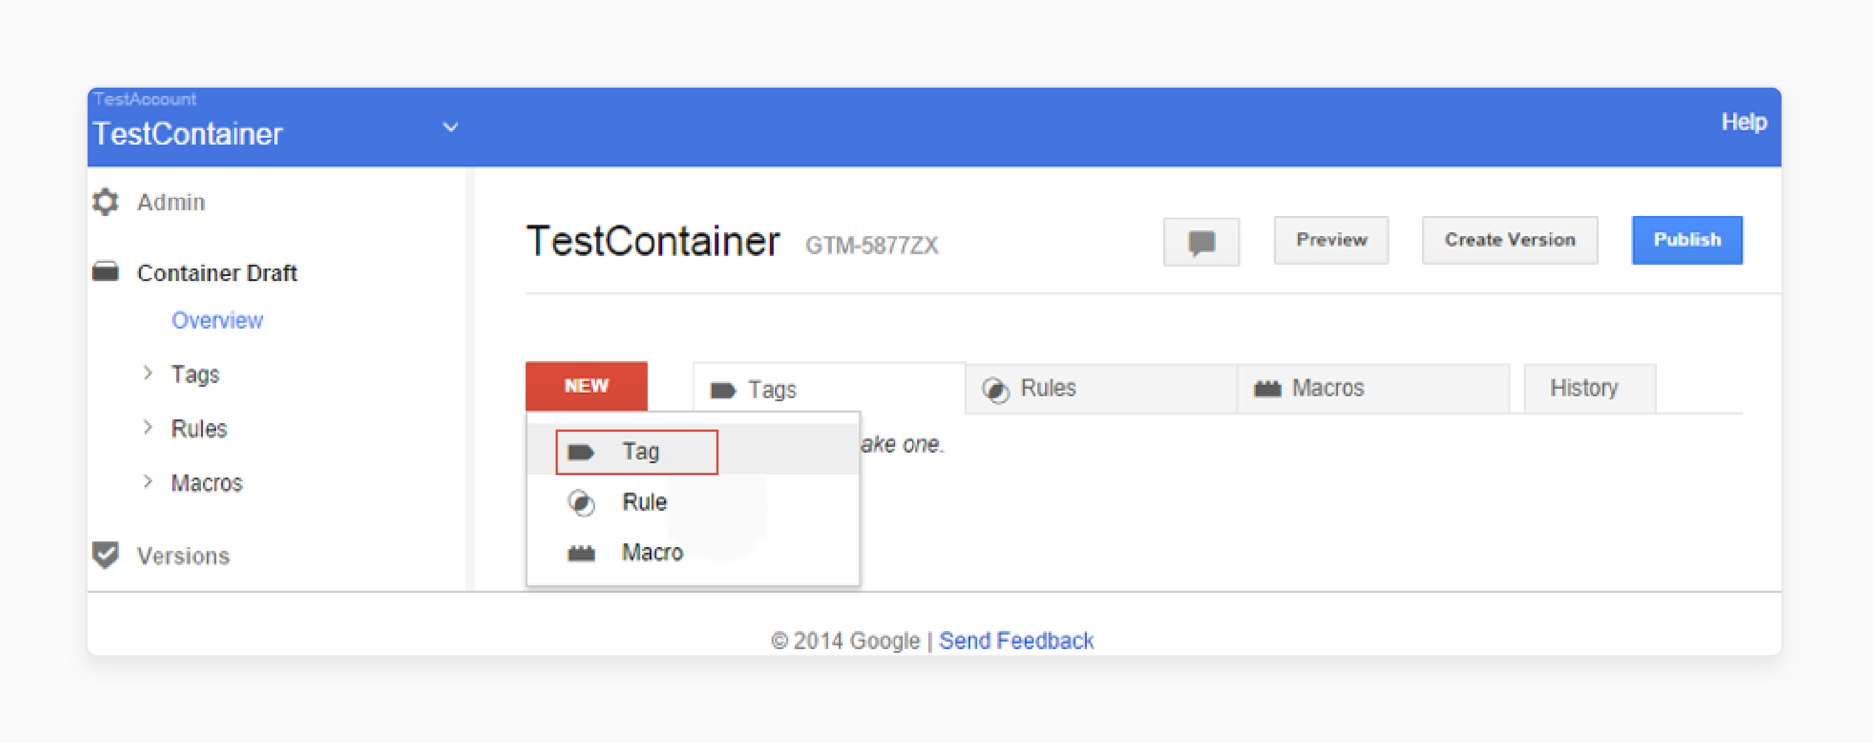The width and height of the screenshot is (1873, 743).
Task: Open the comment speech bubble button
Action: tap(1201, 241)
